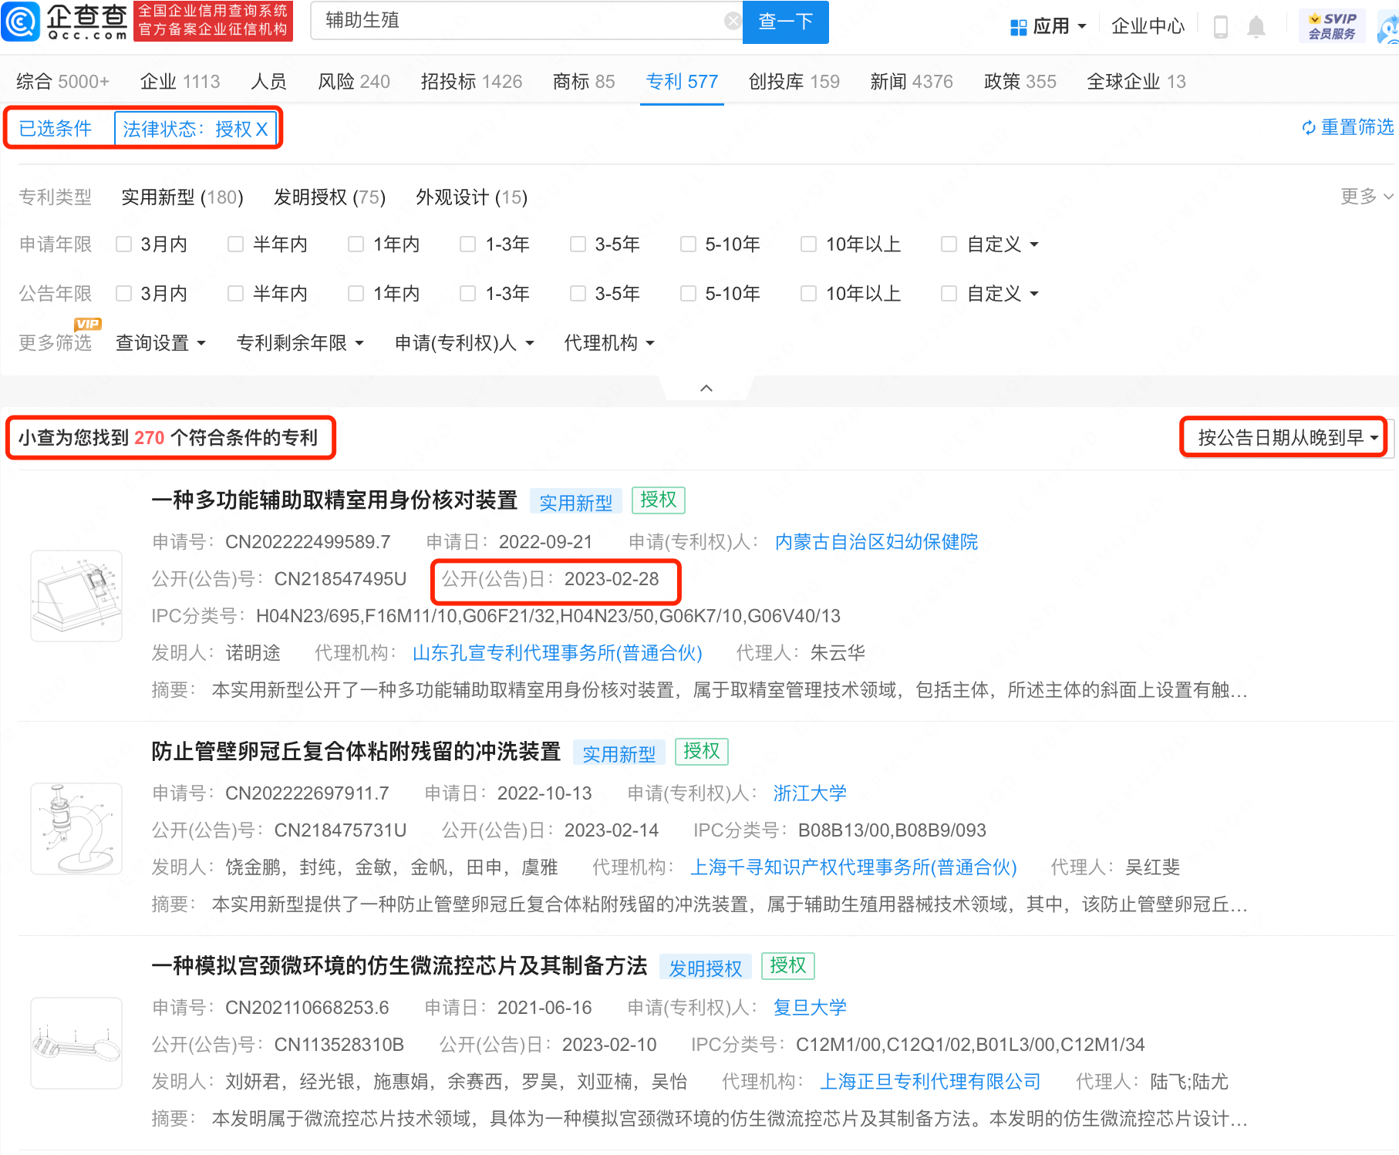Check 申请年限 10年以上 checkbox

[x=808, y=244]
